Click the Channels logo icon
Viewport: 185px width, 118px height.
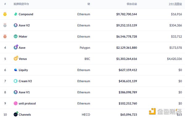16,114
